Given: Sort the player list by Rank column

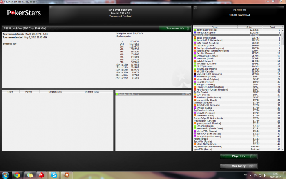Looking at the screenshot, I should pos(272,27).
